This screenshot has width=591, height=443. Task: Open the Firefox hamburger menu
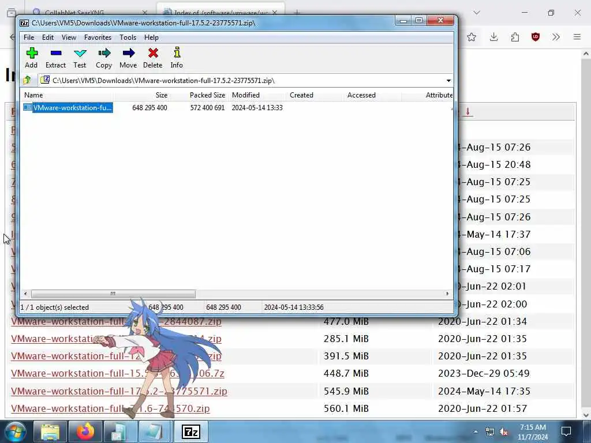coord(577,37)
